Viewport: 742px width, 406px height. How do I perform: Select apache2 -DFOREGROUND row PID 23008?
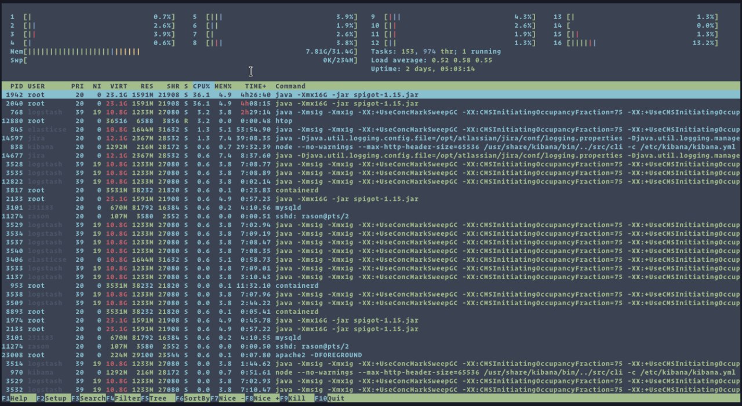click(x=371, y=355)
